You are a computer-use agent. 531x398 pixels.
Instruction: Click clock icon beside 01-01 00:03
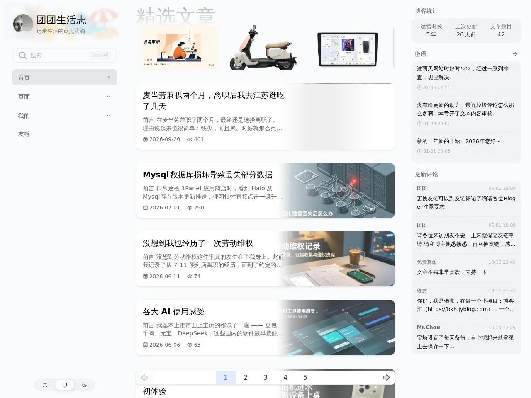pos(419,151)
